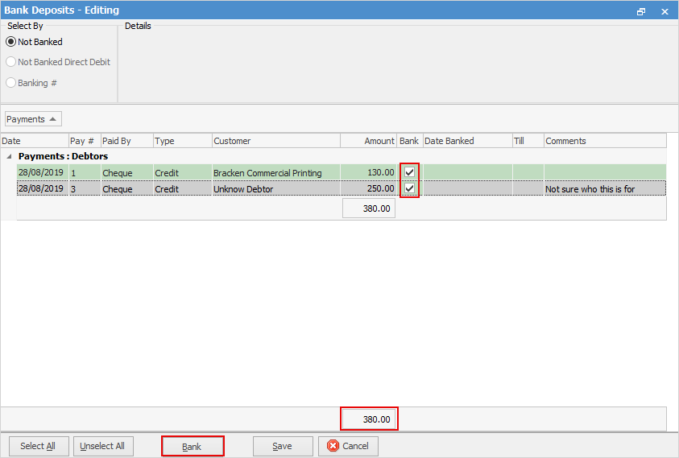Click the Bank button

193,446
